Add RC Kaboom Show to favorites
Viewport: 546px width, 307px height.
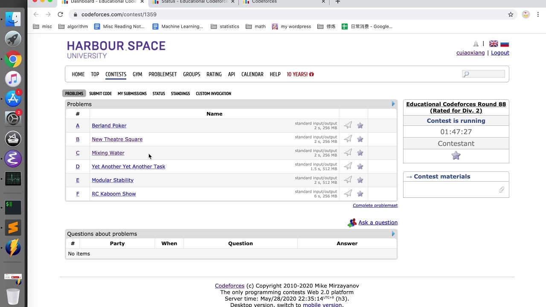click(x=360, y=194)
